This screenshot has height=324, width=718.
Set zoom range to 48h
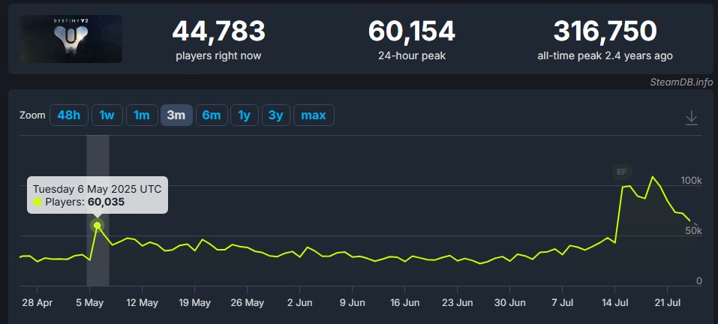click(x=69, y=115)
